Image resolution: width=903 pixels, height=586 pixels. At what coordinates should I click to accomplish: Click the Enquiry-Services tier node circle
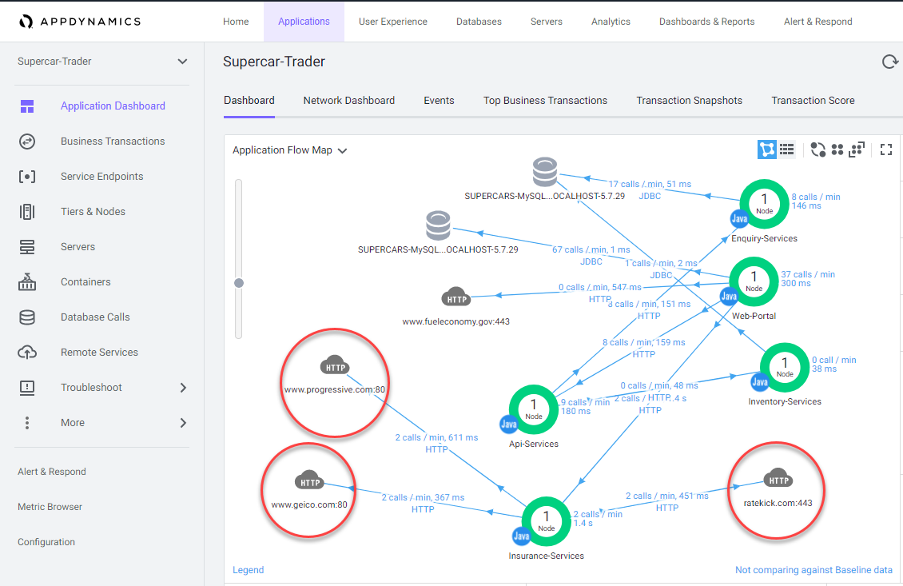point(764,203)
